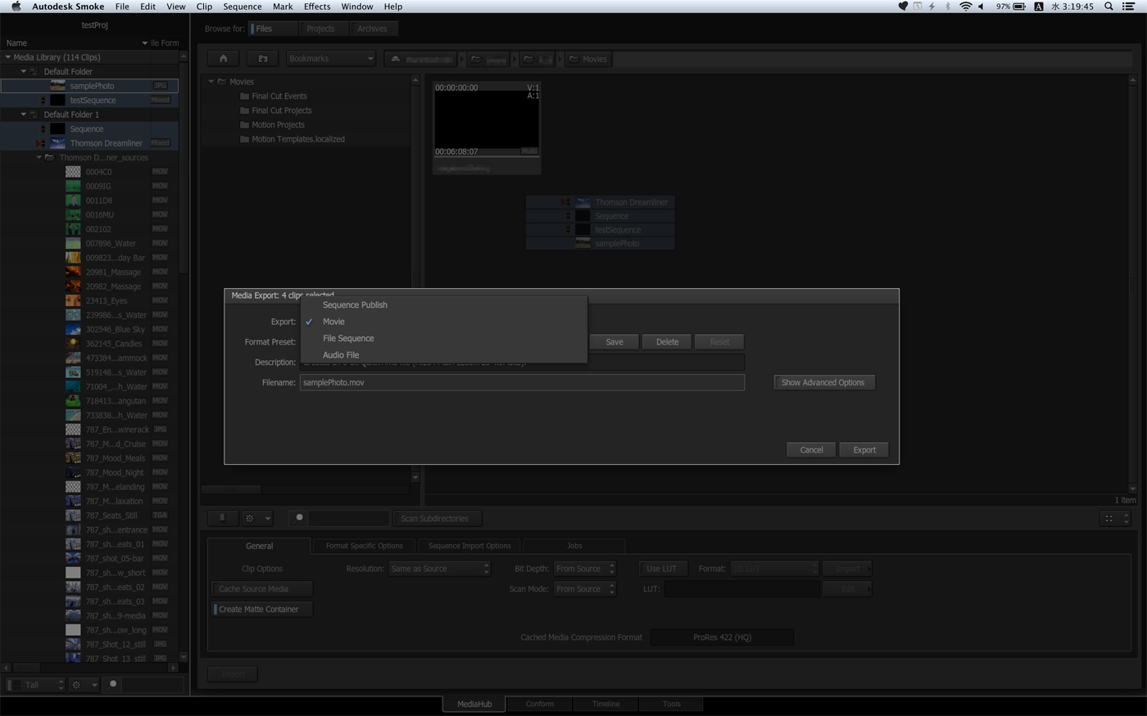This screenshot has height=716, width=1147.
Task: Click the grid view icon near the item count
Action: tap(1111, 517)
